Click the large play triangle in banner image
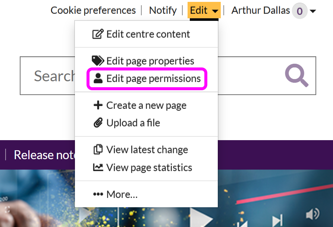The image size is (333, 227). point(201,217)
